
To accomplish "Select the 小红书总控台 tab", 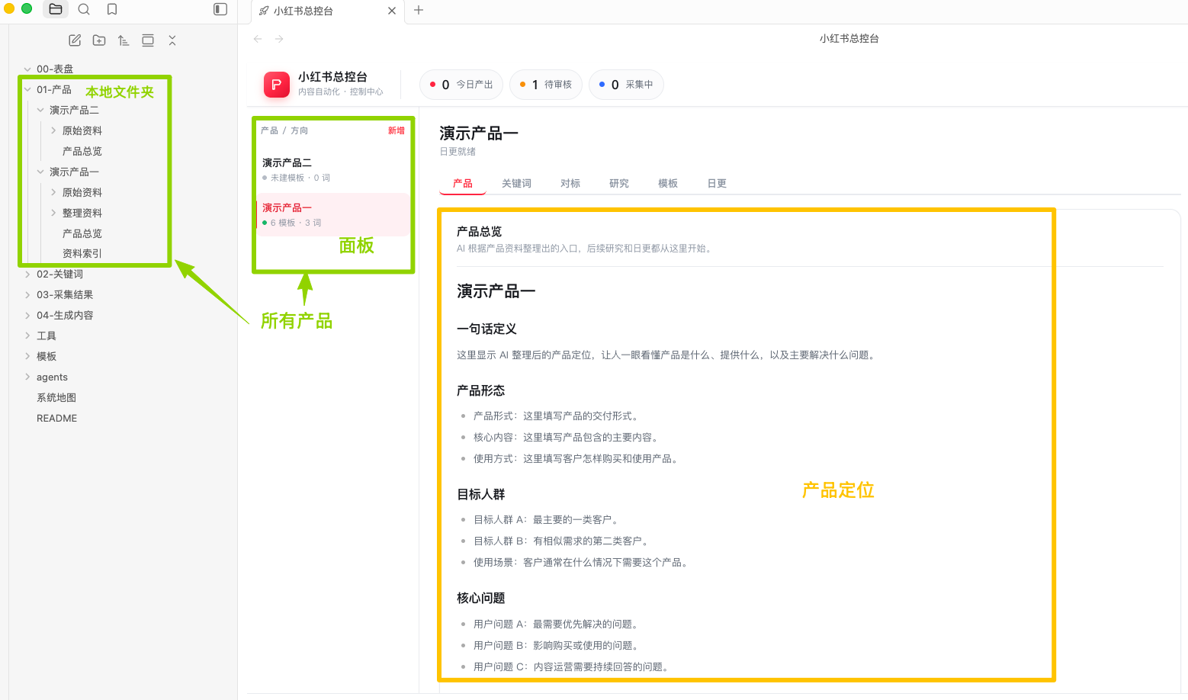I will [328, 11].
